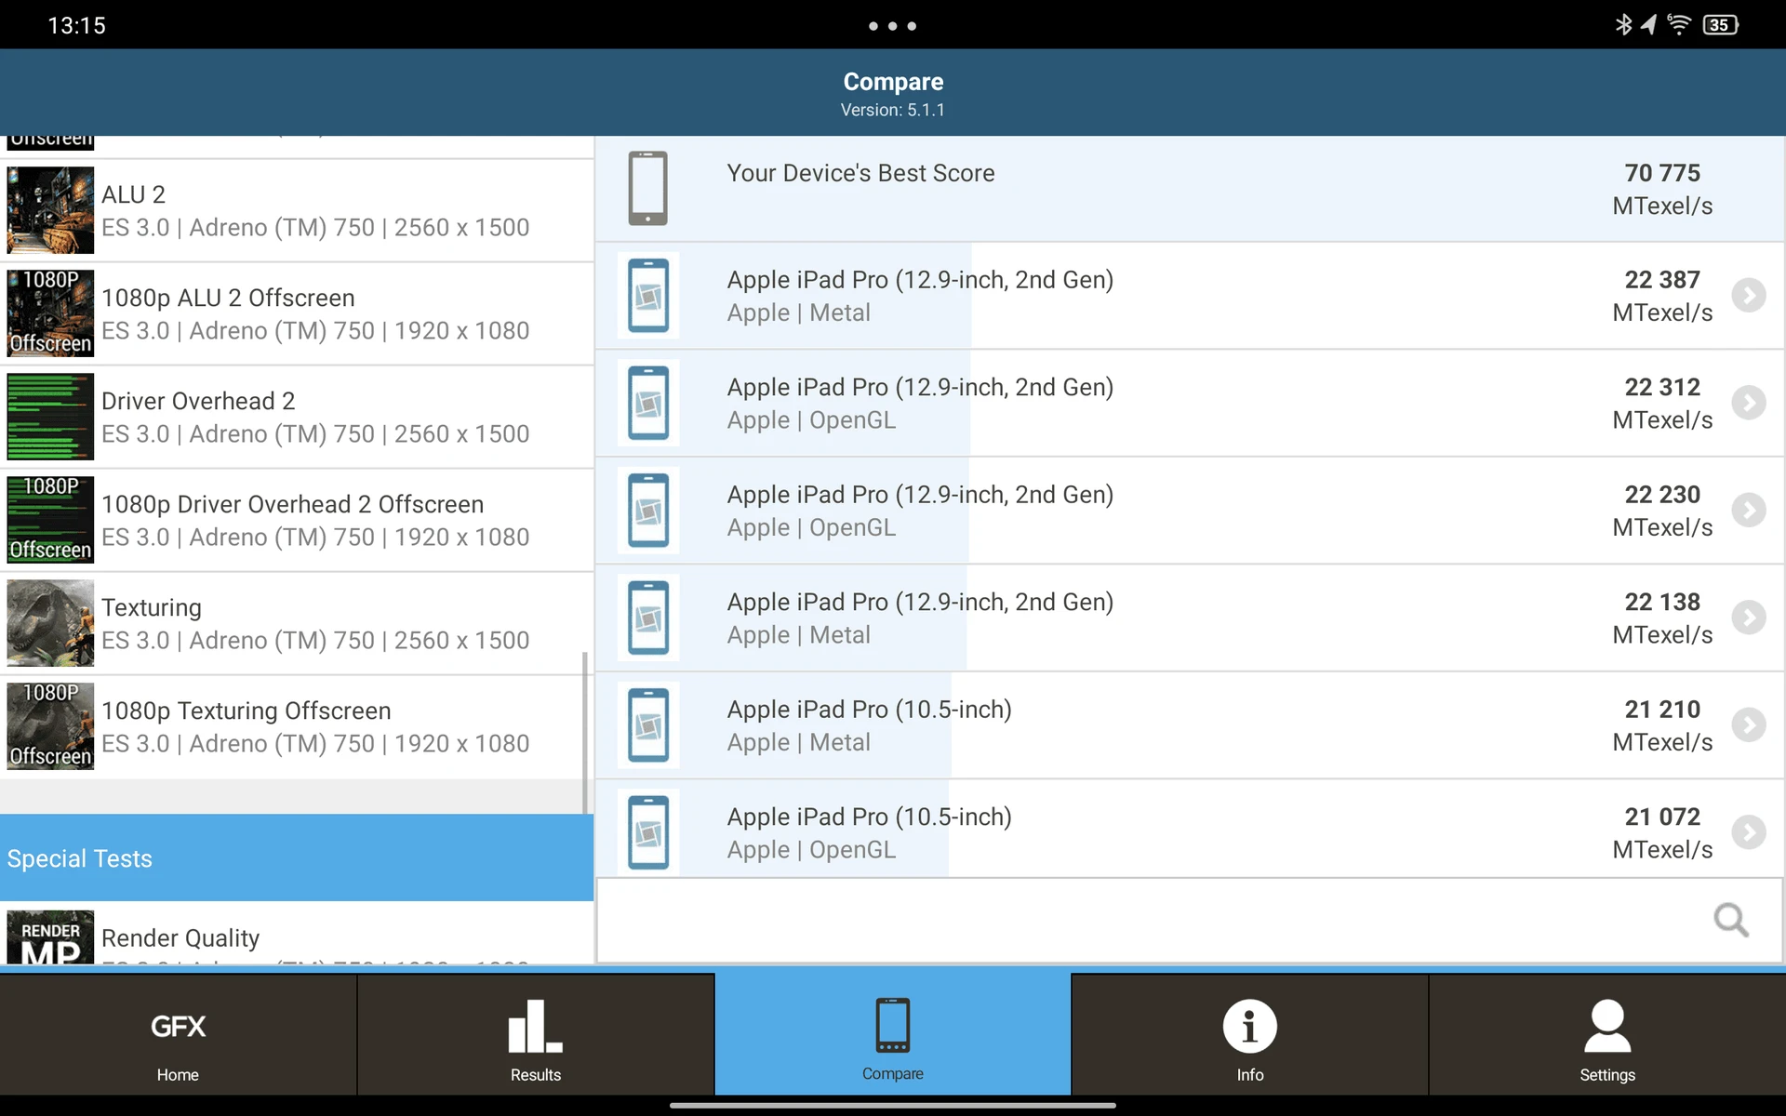
Task: Select 1080p Texturing Offscreen thumbnail
Action: click(x=50, y=726)
